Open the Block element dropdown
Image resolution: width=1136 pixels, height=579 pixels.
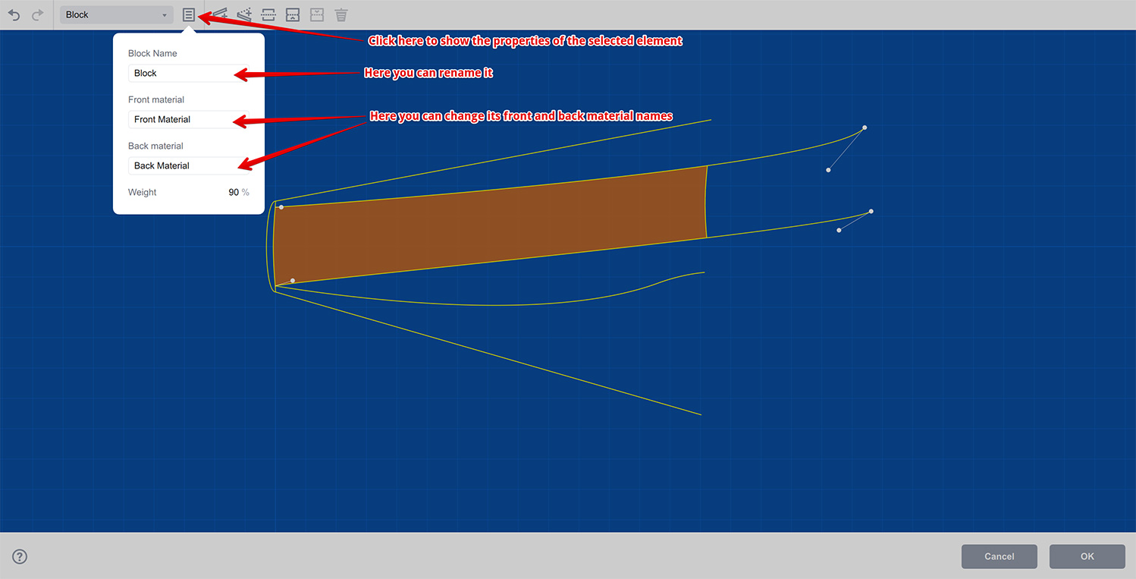[116, 14]
